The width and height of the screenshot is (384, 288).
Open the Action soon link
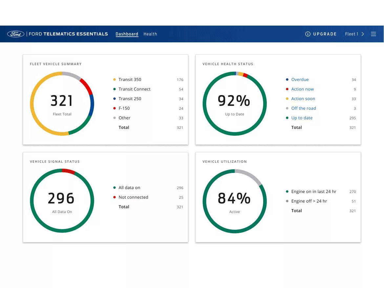click(303, 99)
